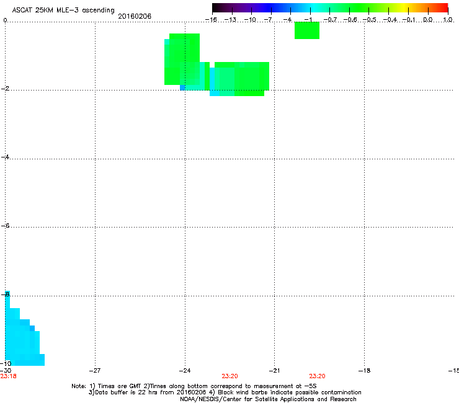Click the -13 label on the color scale
The image size is (459, 403).
(x=230, y=20)
